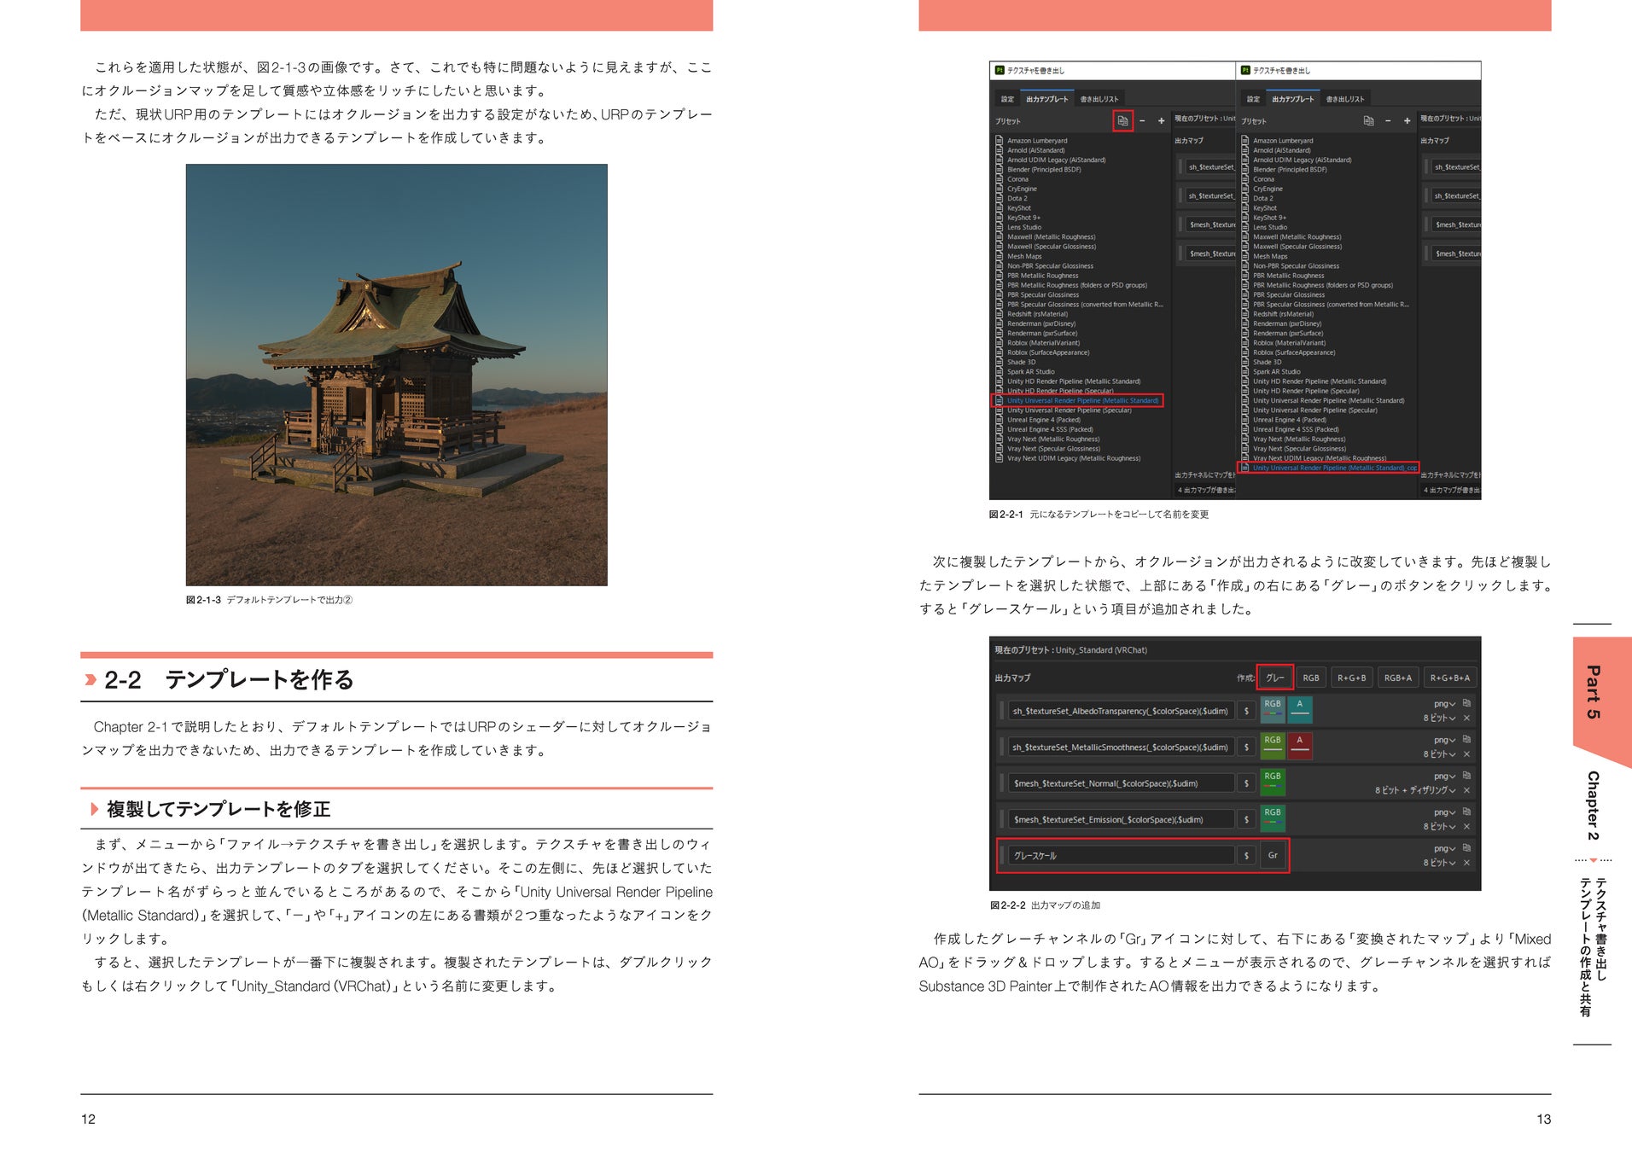The image size is (1632, 1152).
Task: Click the $ button beside the グレースケール field
Action: (1246, 855)
